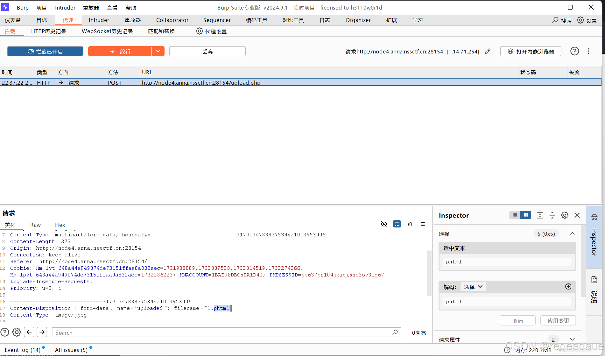Open the search magnifier in top bar

point(555,20)
